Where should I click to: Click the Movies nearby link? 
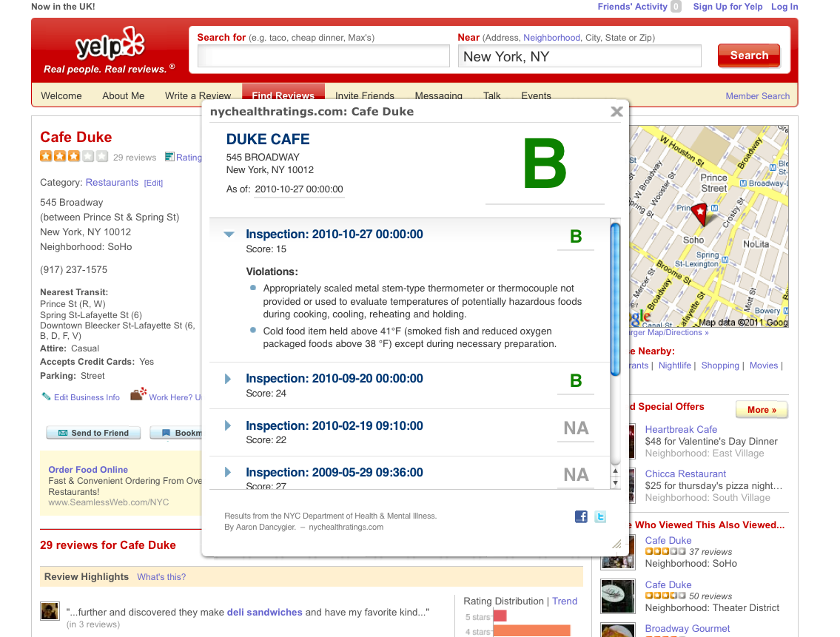click(x=763, y=365)
